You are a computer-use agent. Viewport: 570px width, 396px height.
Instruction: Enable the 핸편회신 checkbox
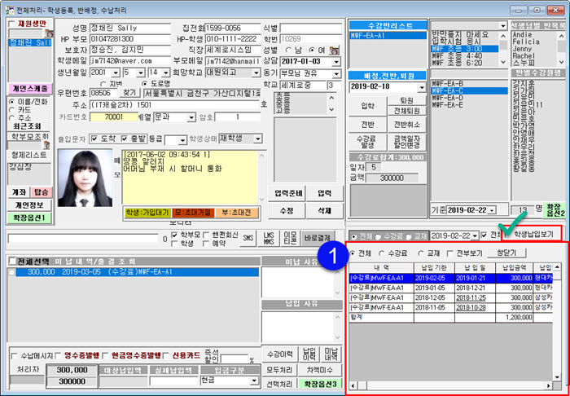tap(205, 235)
